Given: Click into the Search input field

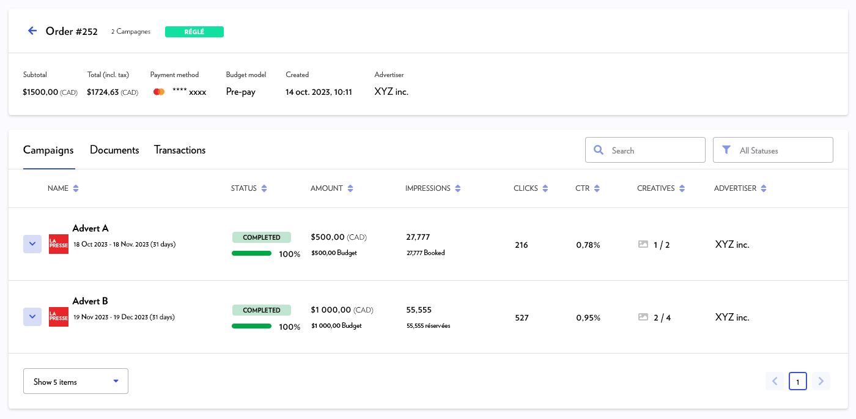Looking at the screenshot, I should tap(654, 150).
